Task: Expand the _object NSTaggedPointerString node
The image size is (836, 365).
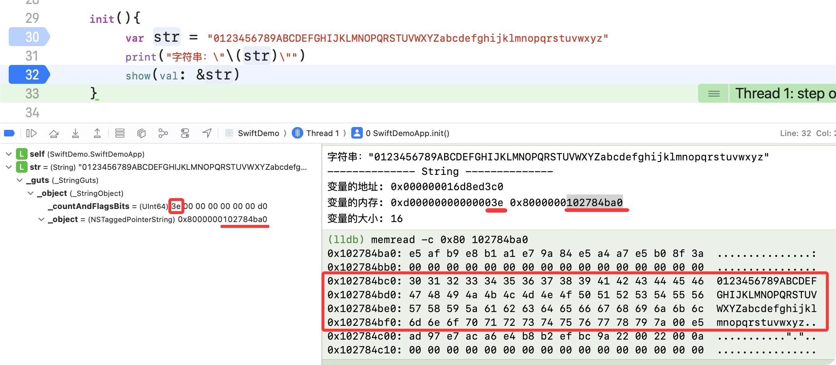Action: click(x=41, y=220)
